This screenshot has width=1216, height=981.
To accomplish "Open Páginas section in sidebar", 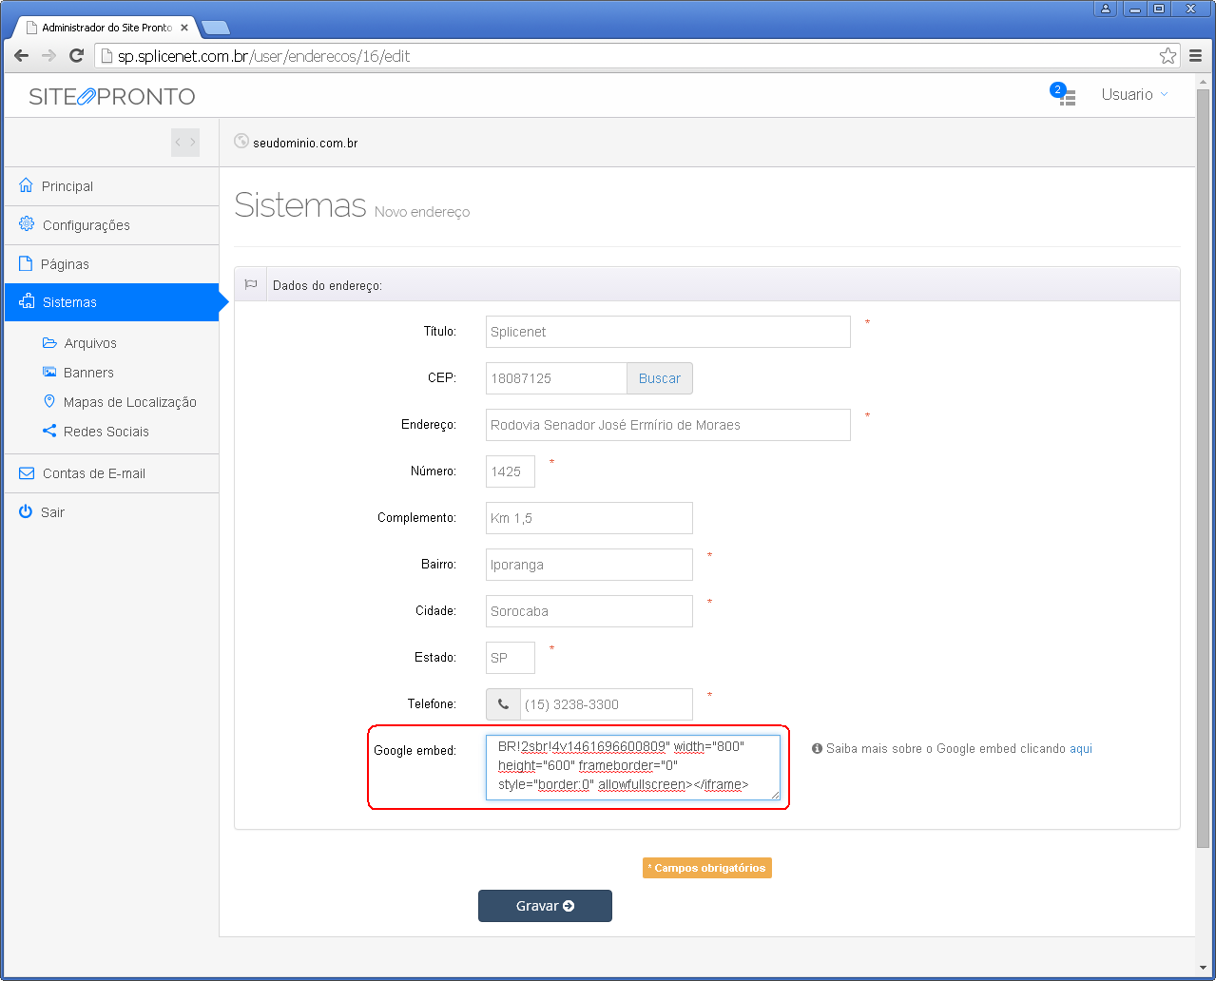I will pyautogui.click(x=65, y=264).
